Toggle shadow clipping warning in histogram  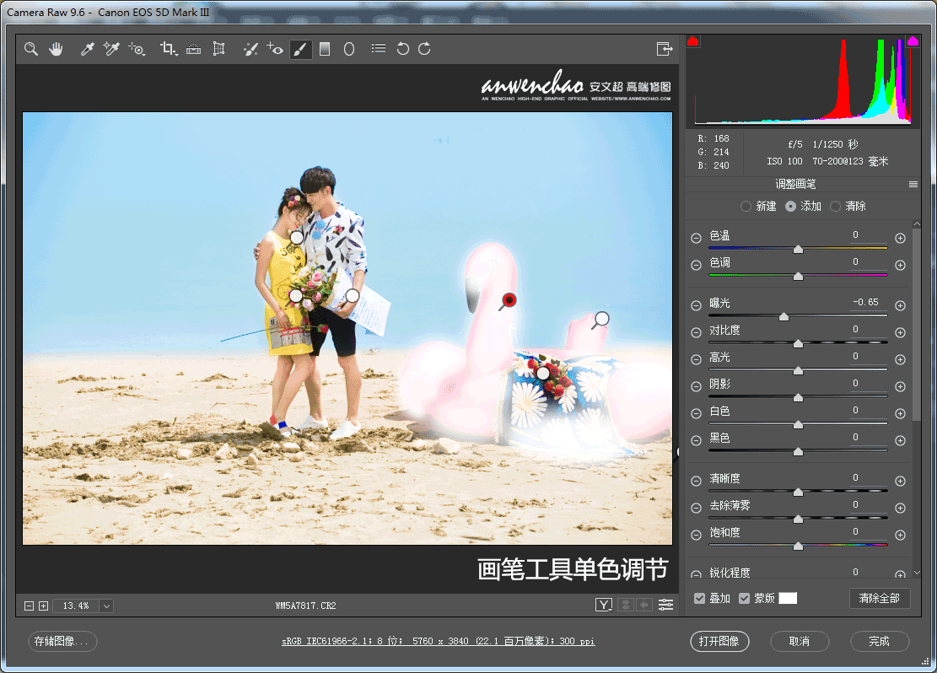tap(693, 41)
